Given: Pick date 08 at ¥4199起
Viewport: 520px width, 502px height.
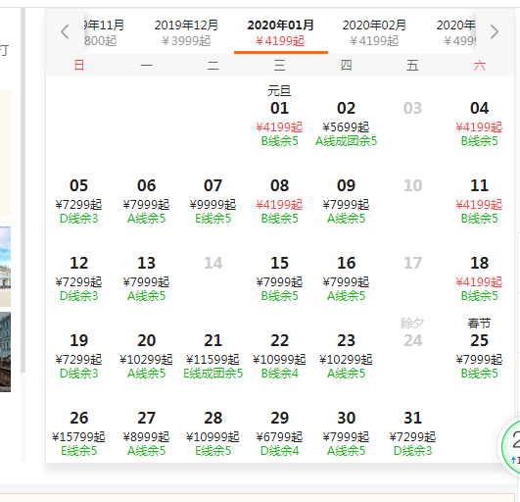Looking at the screenshot, I should click(x=279, y=201).
